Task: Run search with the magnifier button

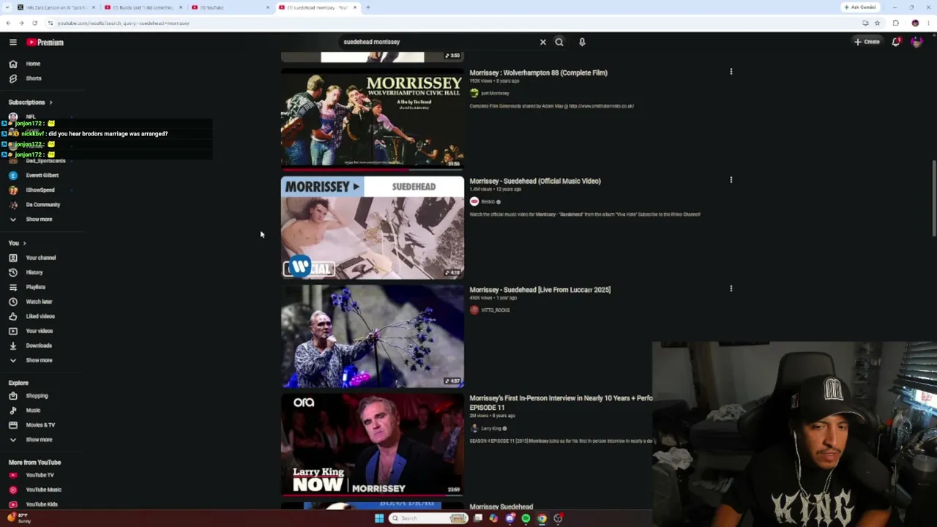Action: [x=559, y=42]
